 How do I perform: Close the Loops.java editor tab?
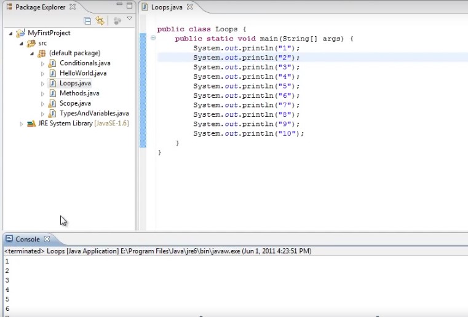pos(189,7)
